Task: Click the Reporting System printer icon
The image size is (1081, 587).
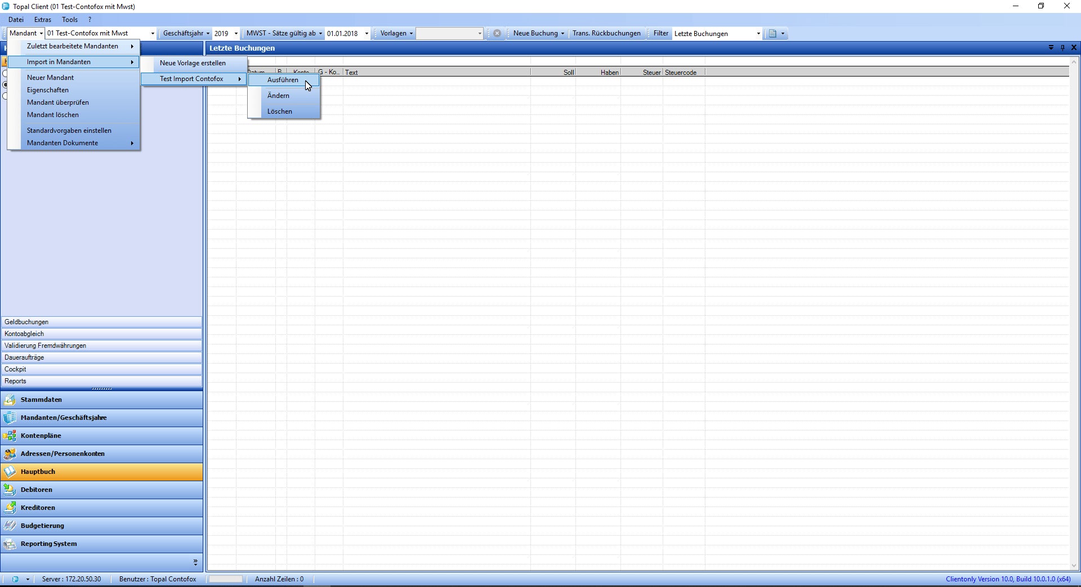Action: click(10, 544)
